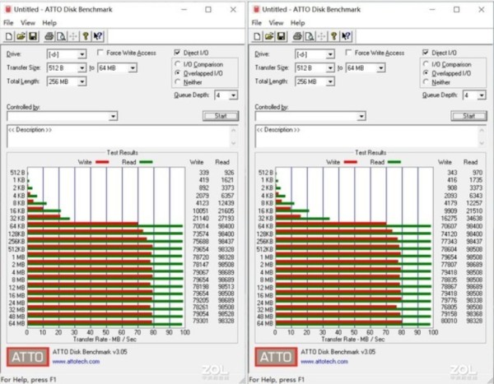This screenshot has width=494, height=384.
Task: Click the New file icon in left window
Action: [x=8, y=36]
